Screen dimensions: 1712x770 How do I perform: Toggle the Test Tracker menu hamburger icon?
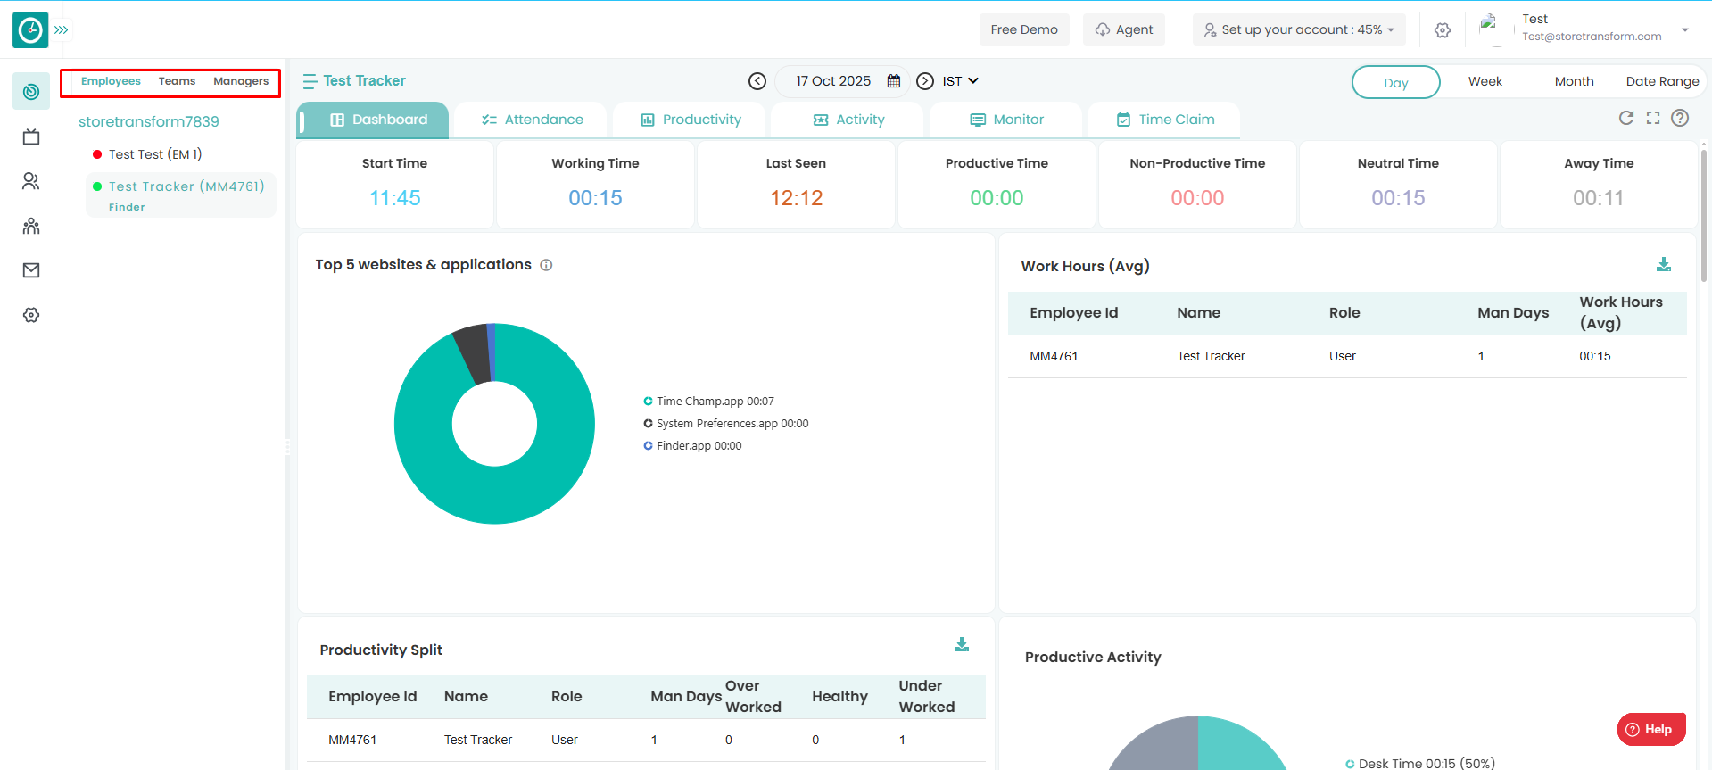point(310,81)
